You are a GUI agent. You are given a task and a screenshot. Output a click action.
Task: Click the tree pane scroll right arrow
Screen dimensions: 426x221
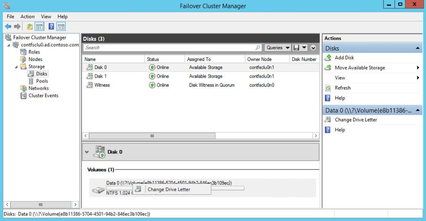pyautogui.click(x=75, y=204)
